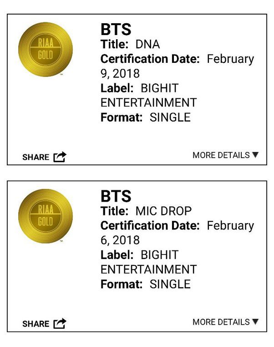Click the BIGHIT ENTERTAINMENT label in MIC DROP card
Image resolution: width=274 pixels, height=347 pixels.
point(149,262)
